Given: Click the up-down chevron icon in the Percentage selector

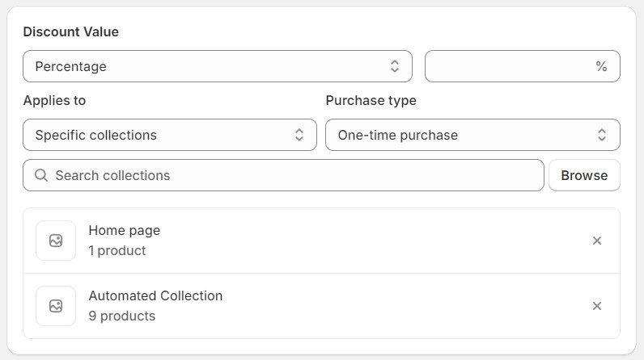Looking at the screenshot, I should coord(394,66).
